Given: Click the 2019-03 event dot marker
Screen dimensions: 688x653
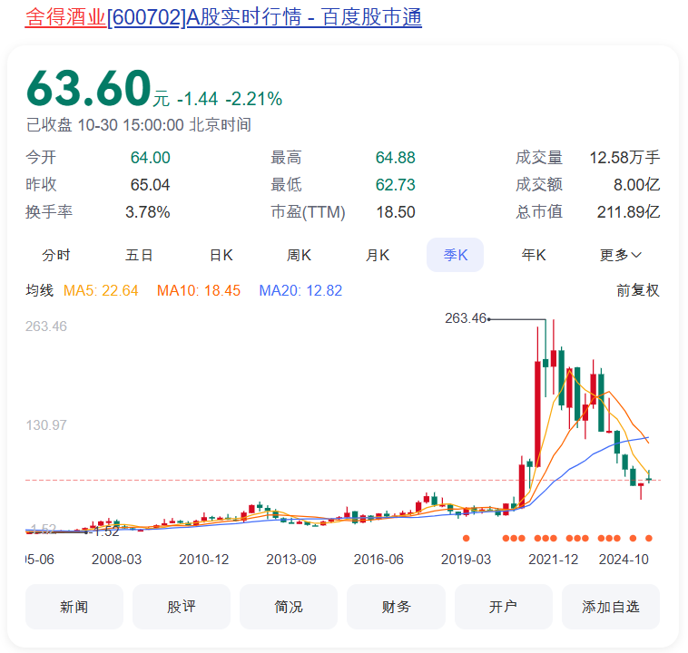Looking at the screenshot, I should [x=466, y=538].
